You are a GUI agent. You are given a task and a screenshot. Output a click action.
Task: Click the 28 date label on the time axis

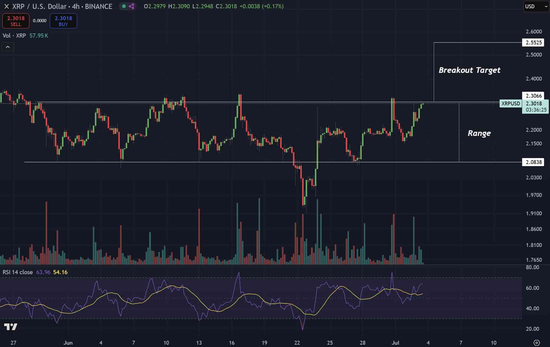click(363, 343)
